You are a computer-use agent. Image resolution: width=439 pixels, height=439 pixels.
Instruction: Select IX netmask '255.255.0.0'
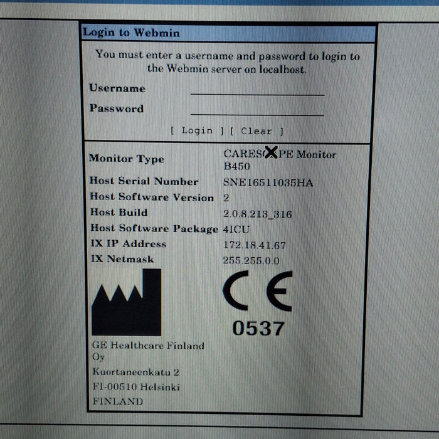(x=251, y=261)
